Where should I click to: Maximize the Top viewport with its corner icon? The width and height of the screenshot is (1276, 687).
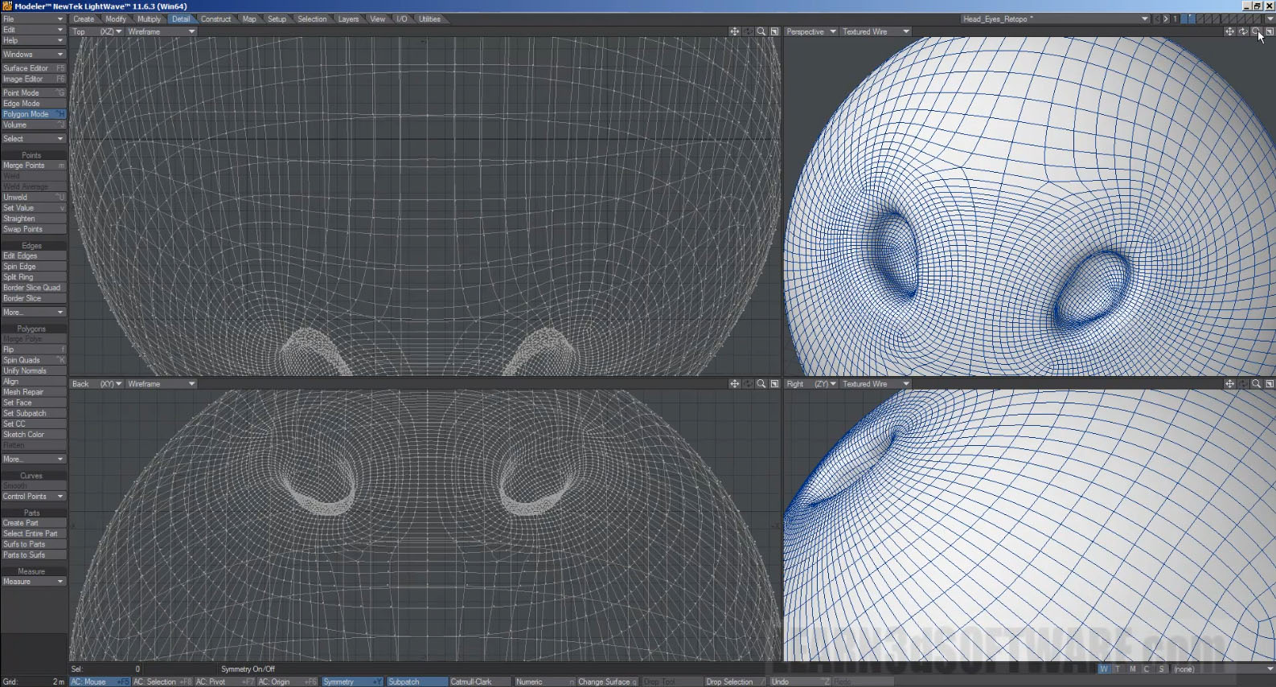(x=774, y=32)
